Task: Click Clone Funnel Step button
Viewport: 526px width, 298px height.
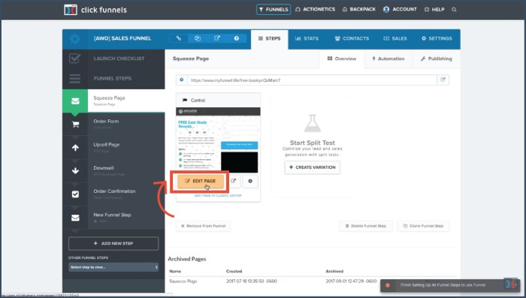Action: (423, 226)
